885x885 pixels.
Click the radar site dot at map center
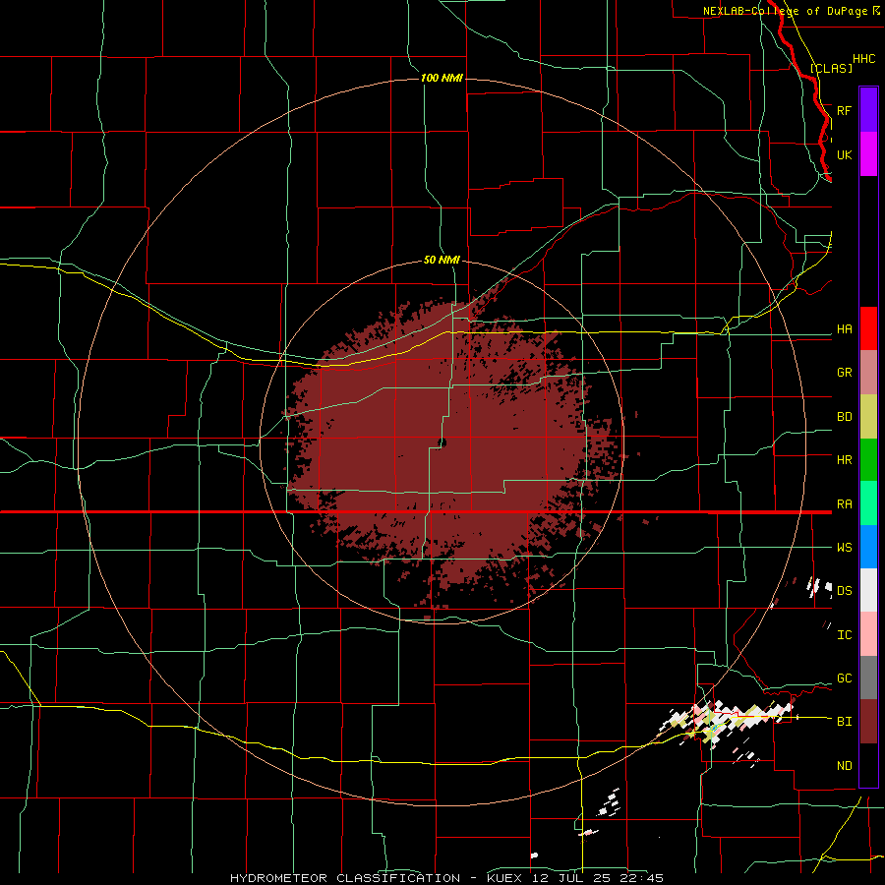[x=442, y=443]
